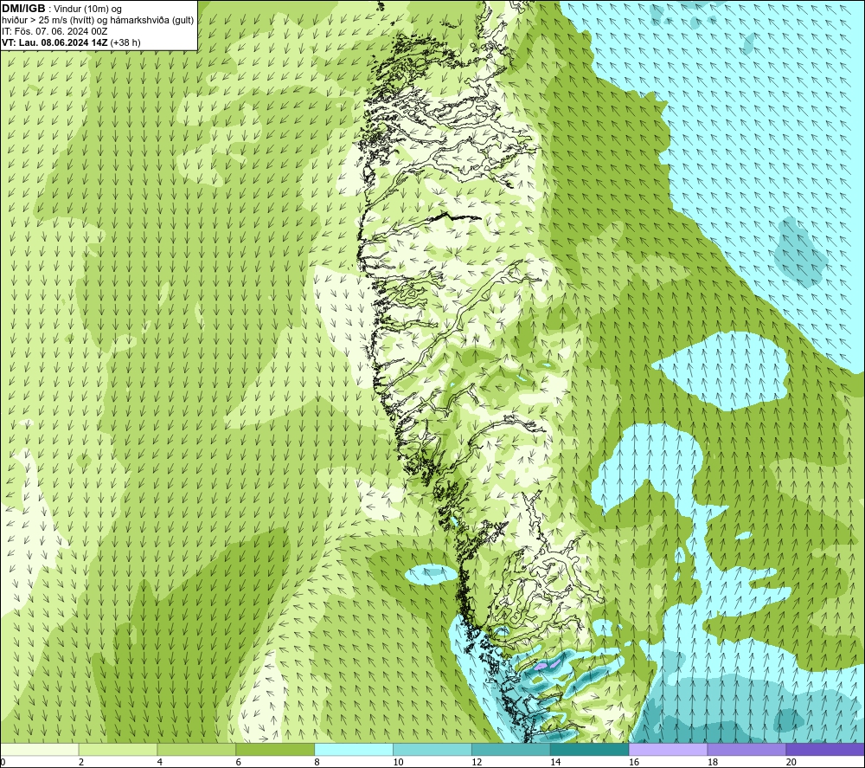Click the purple legend swatch above 20 m/s
The height and width of the screenshot is (768, 865).
click(825, 749)
